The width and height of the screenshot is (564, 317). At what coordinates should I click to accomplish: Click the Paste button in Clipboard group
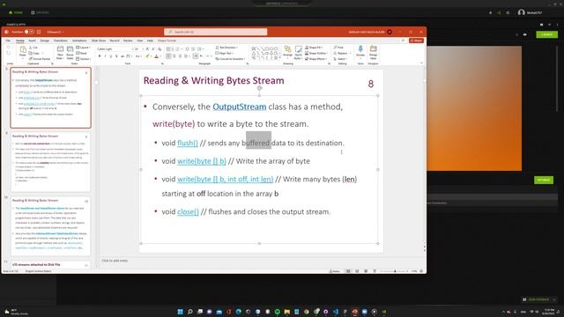click(23, 51)
